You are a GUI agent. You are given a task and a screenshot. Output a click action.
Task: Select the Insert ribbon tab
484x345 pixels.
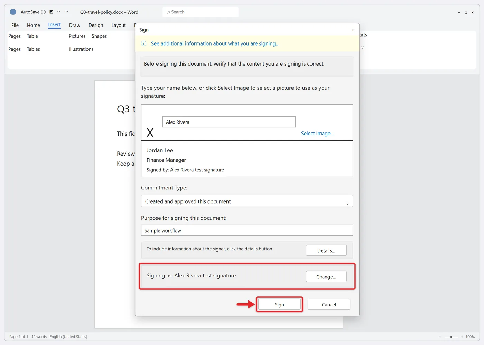tap(55, 25)
